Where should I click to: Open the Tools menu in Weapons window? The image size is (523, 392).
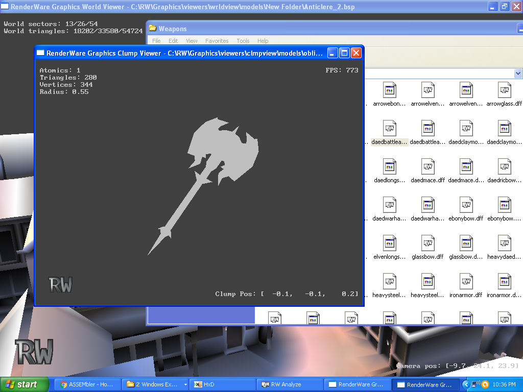tap(243, 41)
